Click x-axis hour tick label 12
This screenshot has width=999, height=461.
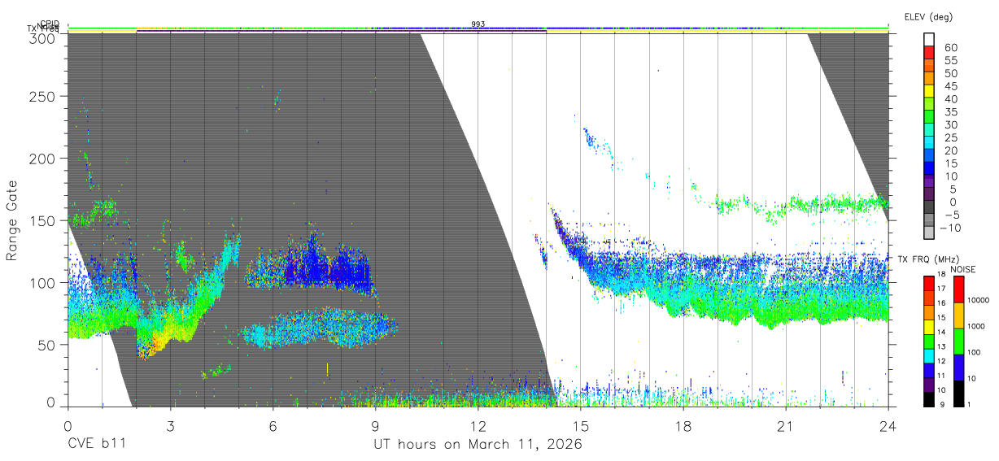[478, 425]
